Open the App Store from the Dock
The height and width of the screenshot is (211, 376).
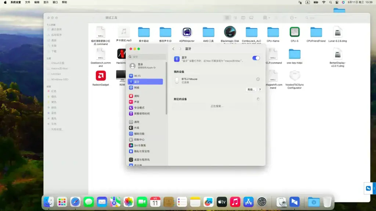[x=248, y=202]
